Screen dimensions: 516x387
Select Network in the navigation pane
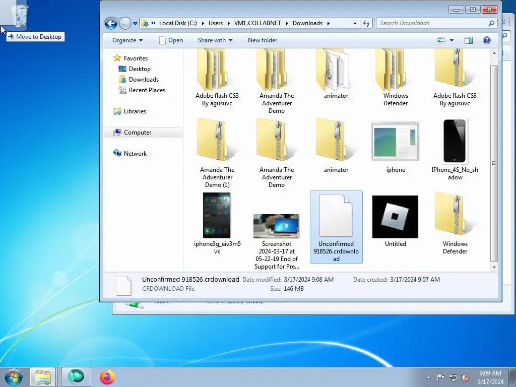[x=130, y=153]
